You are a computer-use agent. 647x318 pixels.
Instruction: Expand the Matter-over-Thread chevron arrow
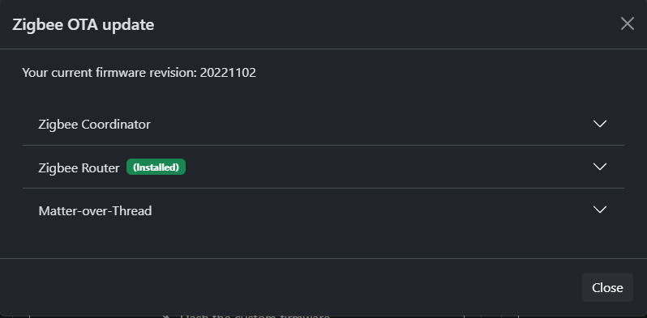pyautogui.click(x=599, y=210)
